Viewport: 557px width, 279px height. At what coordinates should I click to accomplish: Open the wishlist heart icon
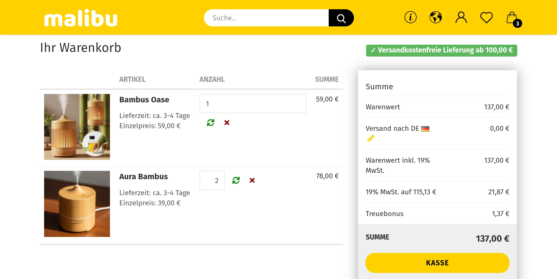pyautogui.click(x=487, y=18)
